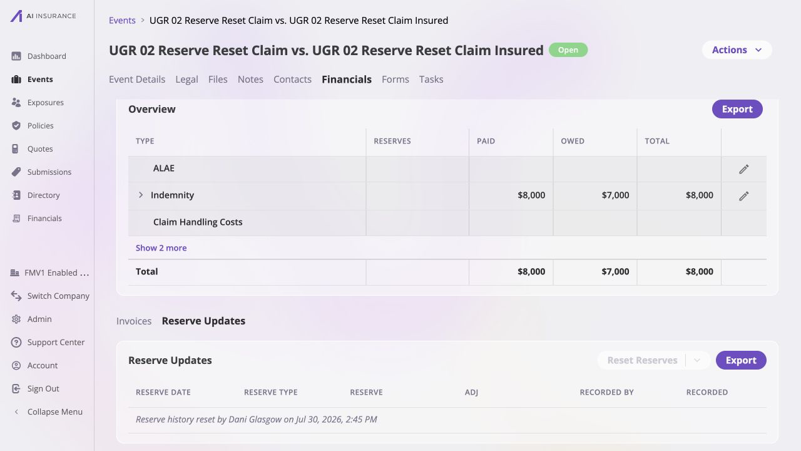Click the Sign Out icon
The image size is (801, 451).
point(16,389)
